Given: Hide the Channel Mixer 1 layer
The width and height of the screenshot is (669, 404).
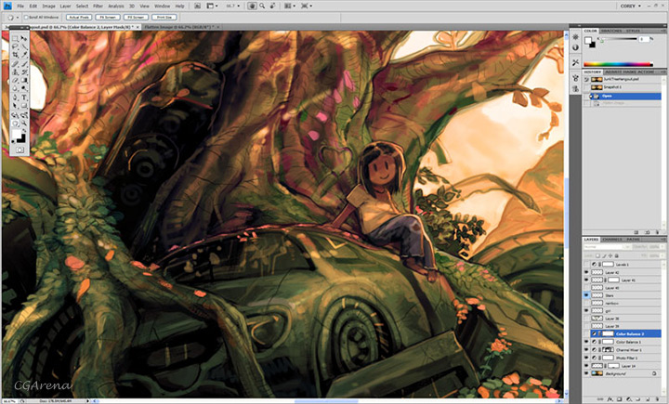Looking at the screenshot, I should tap(586, 350).
